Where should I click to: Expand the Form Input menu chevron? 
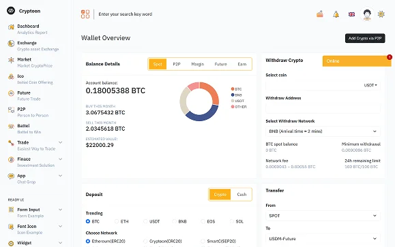61,210
